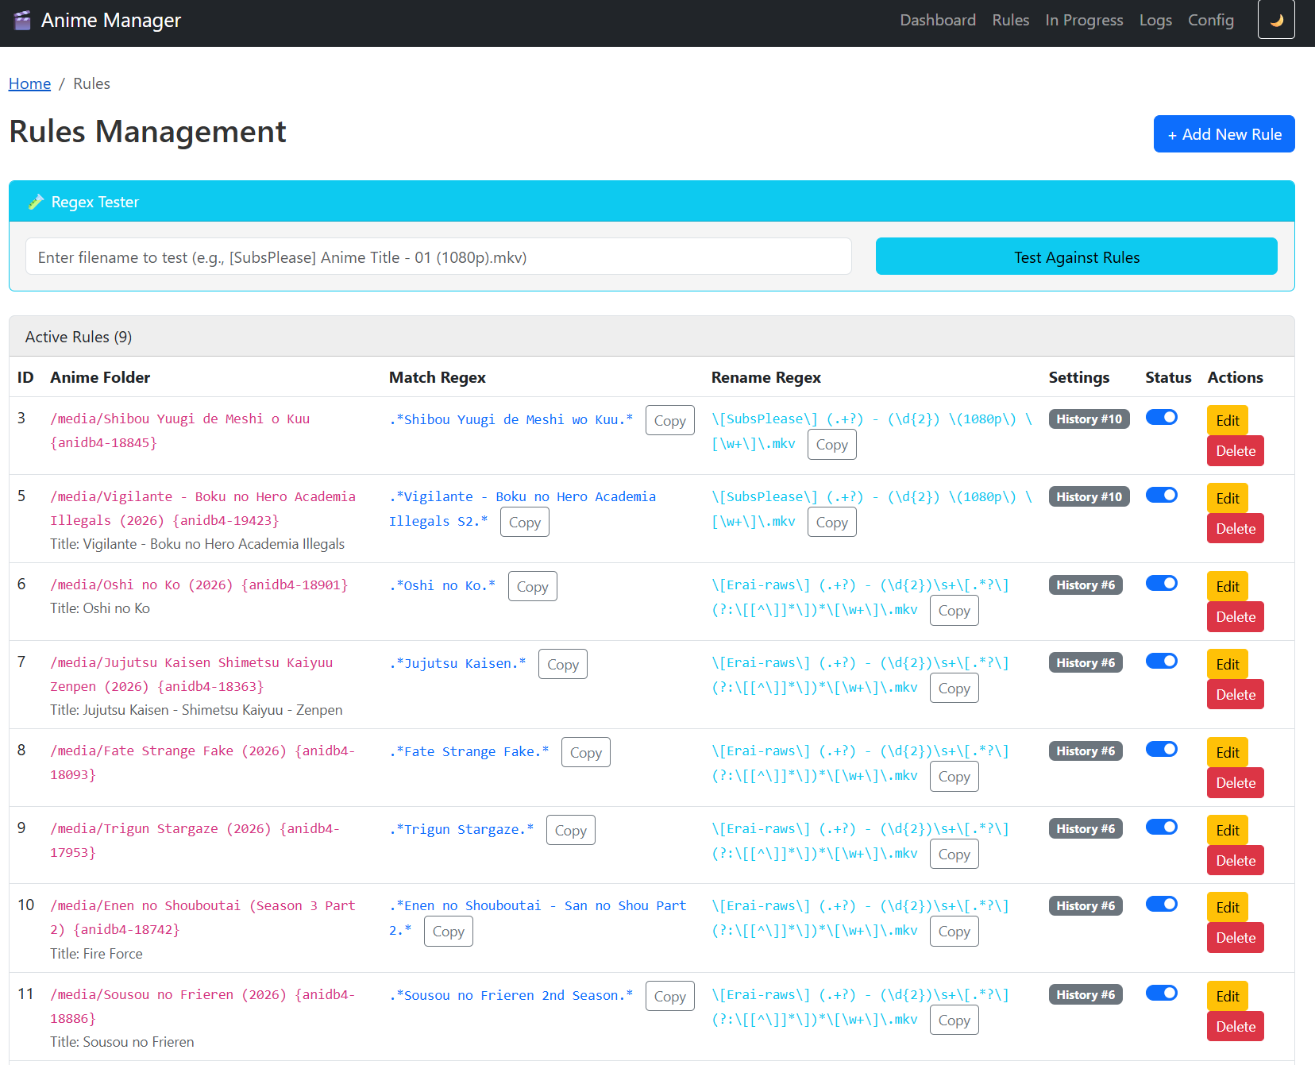
Task: Disable the status toggle for rule 3
Action: click(x=1162, y=417)
